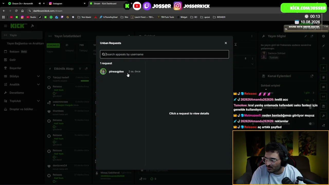The width and height of the screenshot is (329, 185).
Task: Click the gavel icon beside the Kick logo
Action: [32, 26]
